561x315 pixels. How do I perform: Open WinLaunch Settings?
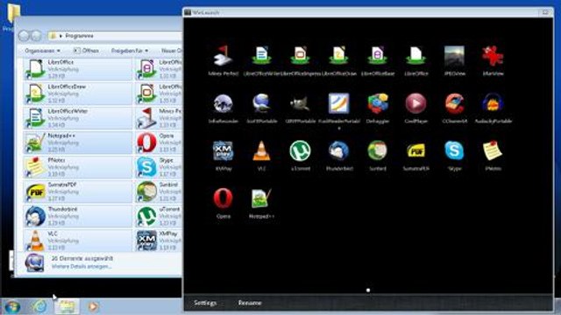[205, 303]
